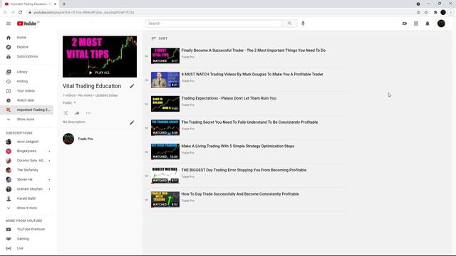This screenshot has width=456, height=256.
Task: Open browser extensions puzzle icon
Action: point(435,13)
